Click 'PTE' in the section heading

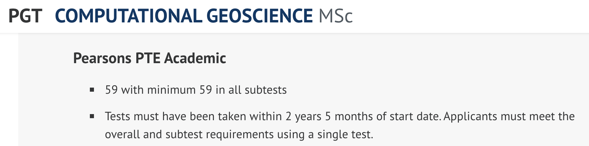[x=148, y=58]
